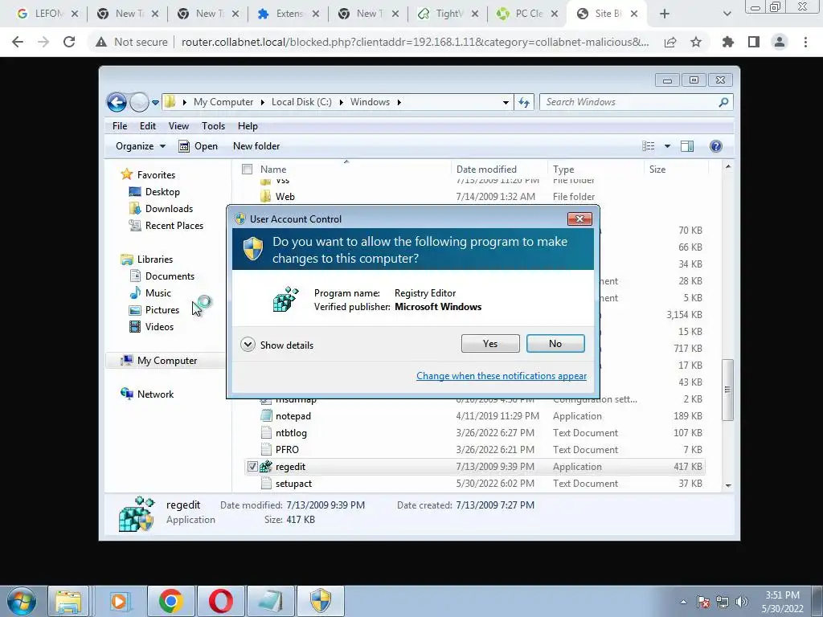This screenshot has height=617, width=823.
Task: Select Music under Libraries
Action: (x=150, y=292)
